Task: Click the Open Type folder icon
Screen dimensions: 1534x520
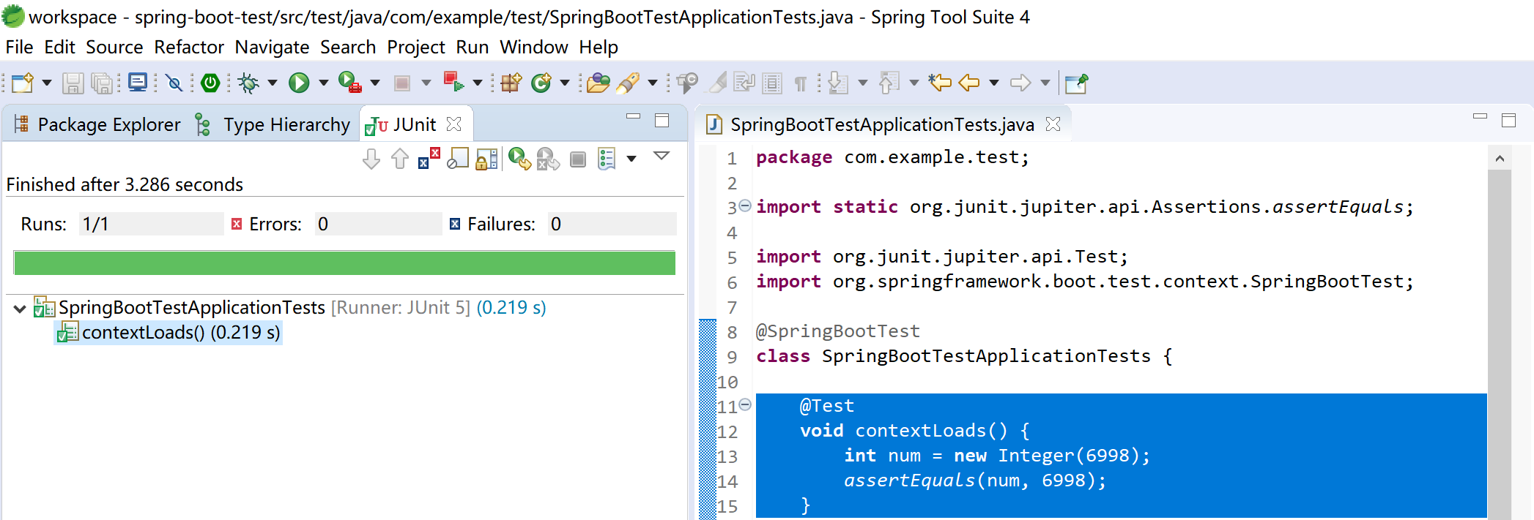Action: (x=598, y=83)
